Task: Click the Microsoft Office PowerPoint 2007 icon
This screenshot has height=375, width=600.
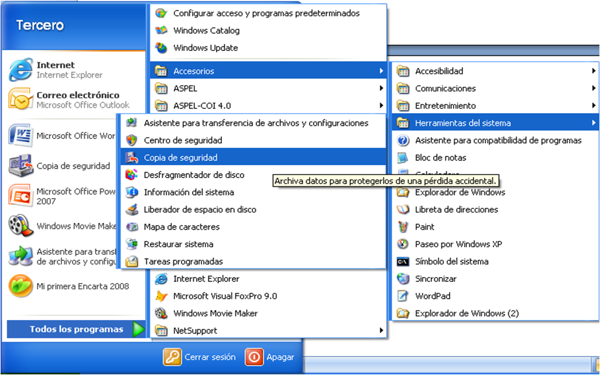Action: (x=20, y=195)
